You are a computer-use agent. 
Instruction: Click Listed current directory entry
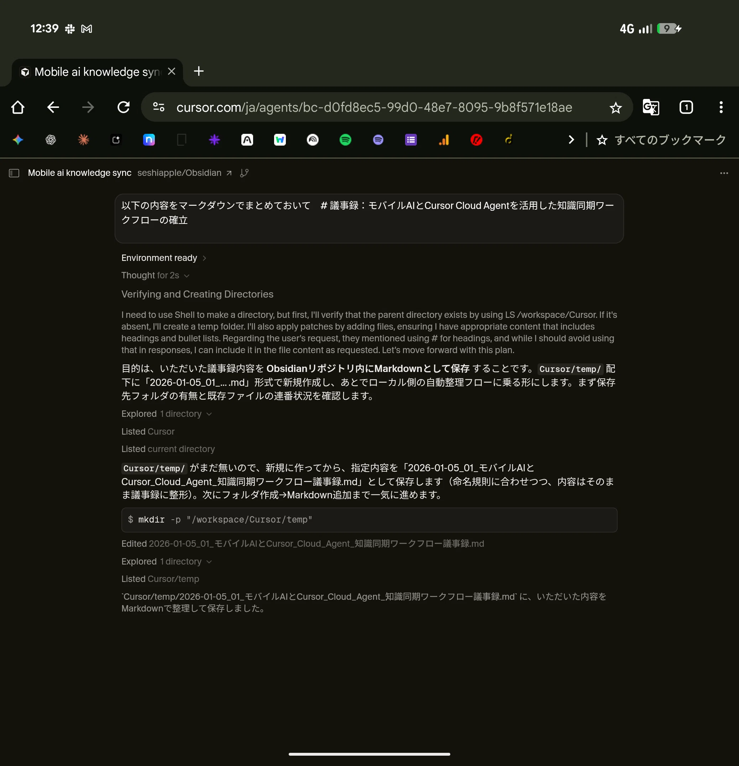point(168,449)
